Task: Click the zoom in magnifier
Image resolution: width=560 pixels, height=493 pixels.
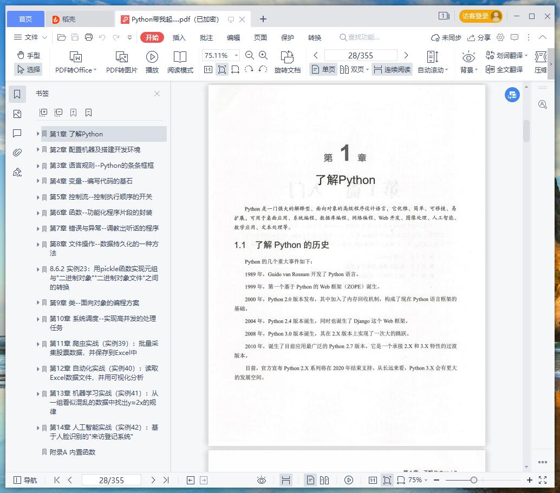Action: click(263, 55)
